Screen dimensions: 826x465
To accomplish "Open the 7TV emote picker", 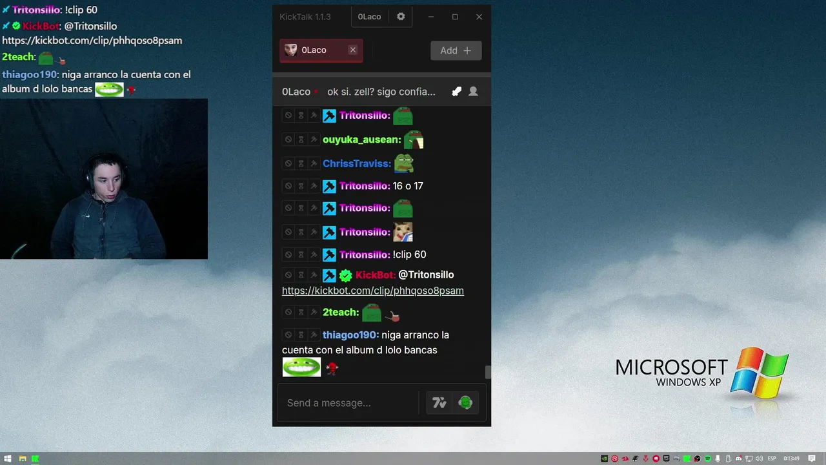I will (x=439, y=403).
